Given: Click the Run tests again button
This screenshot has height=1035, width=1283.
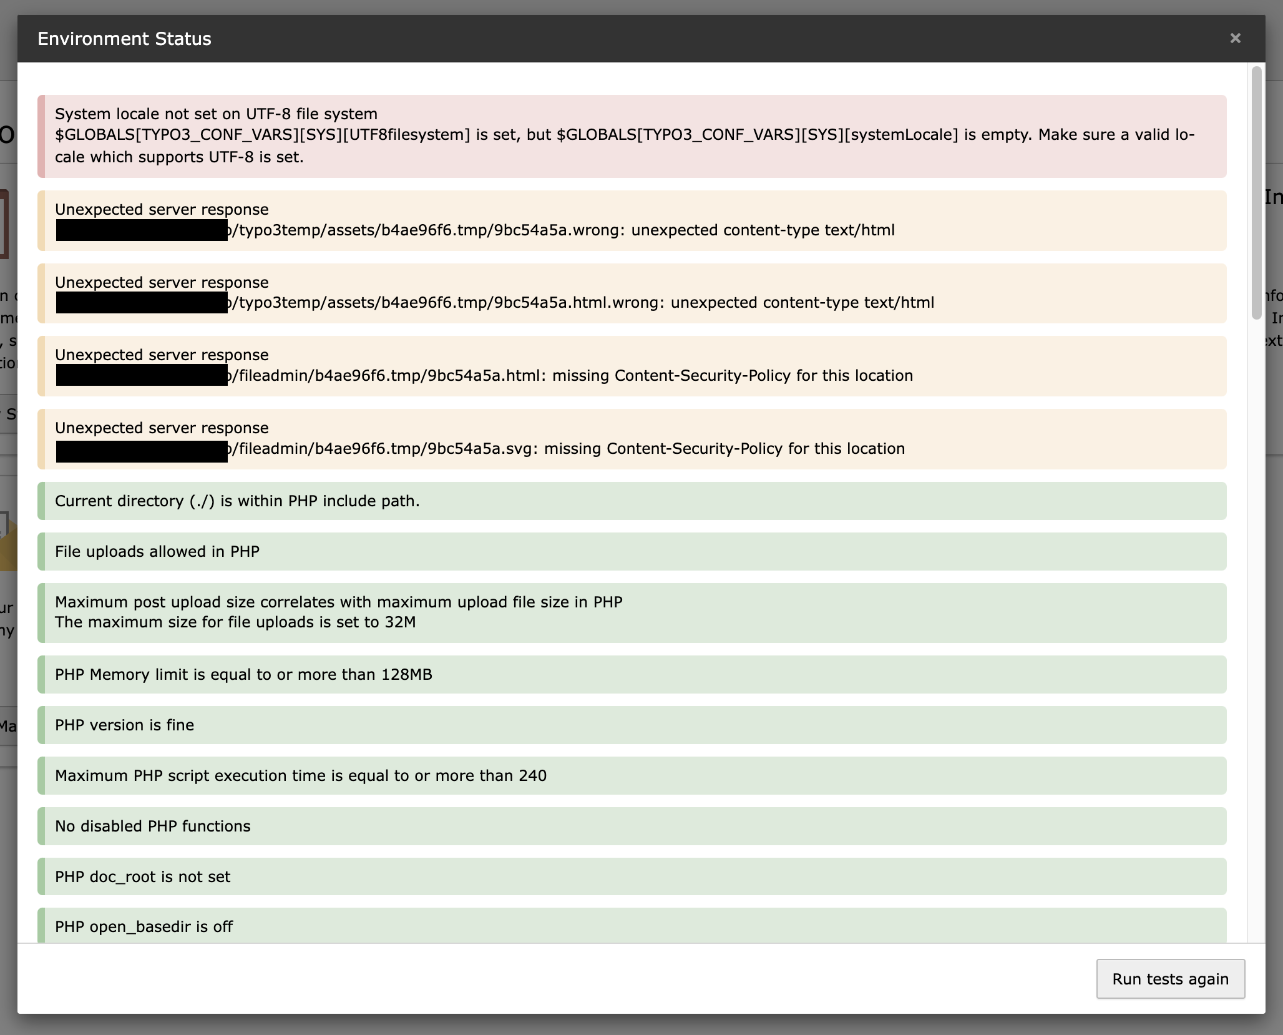Looking at the screenshot, I should pos(1170,979).
